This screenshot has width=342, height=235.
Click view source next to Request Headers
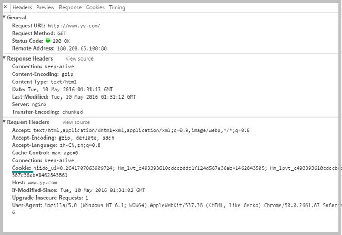click(x=76, y=122)
